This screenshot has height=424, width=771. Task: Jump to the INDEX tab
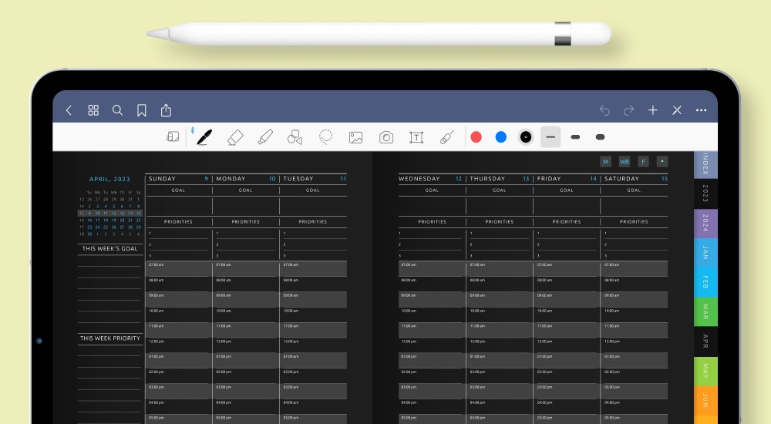pyautogui.click(x=705, y=164)
